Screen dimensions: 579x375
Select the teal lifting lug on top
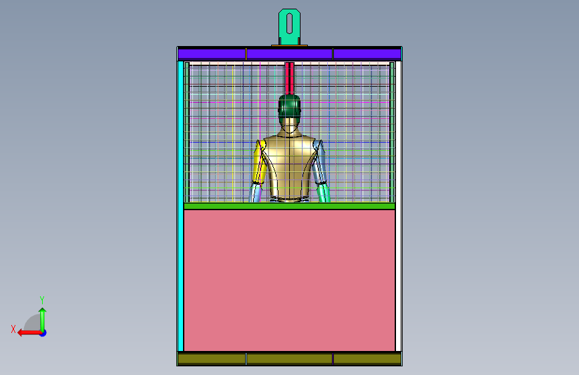[290, 27]
